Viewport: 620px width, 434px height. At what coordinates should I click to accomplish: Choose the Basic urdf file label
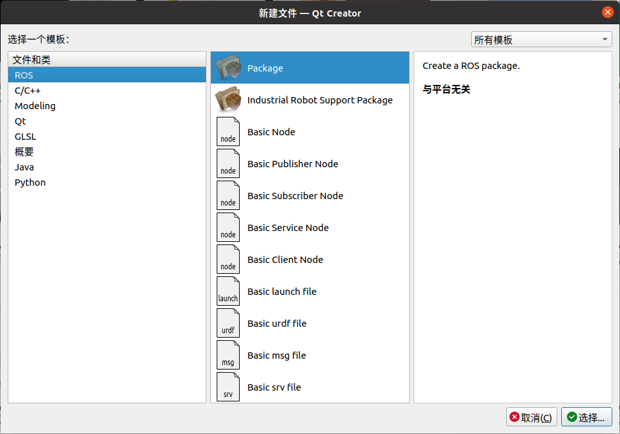pyautogui.click(x=277, y=324)
